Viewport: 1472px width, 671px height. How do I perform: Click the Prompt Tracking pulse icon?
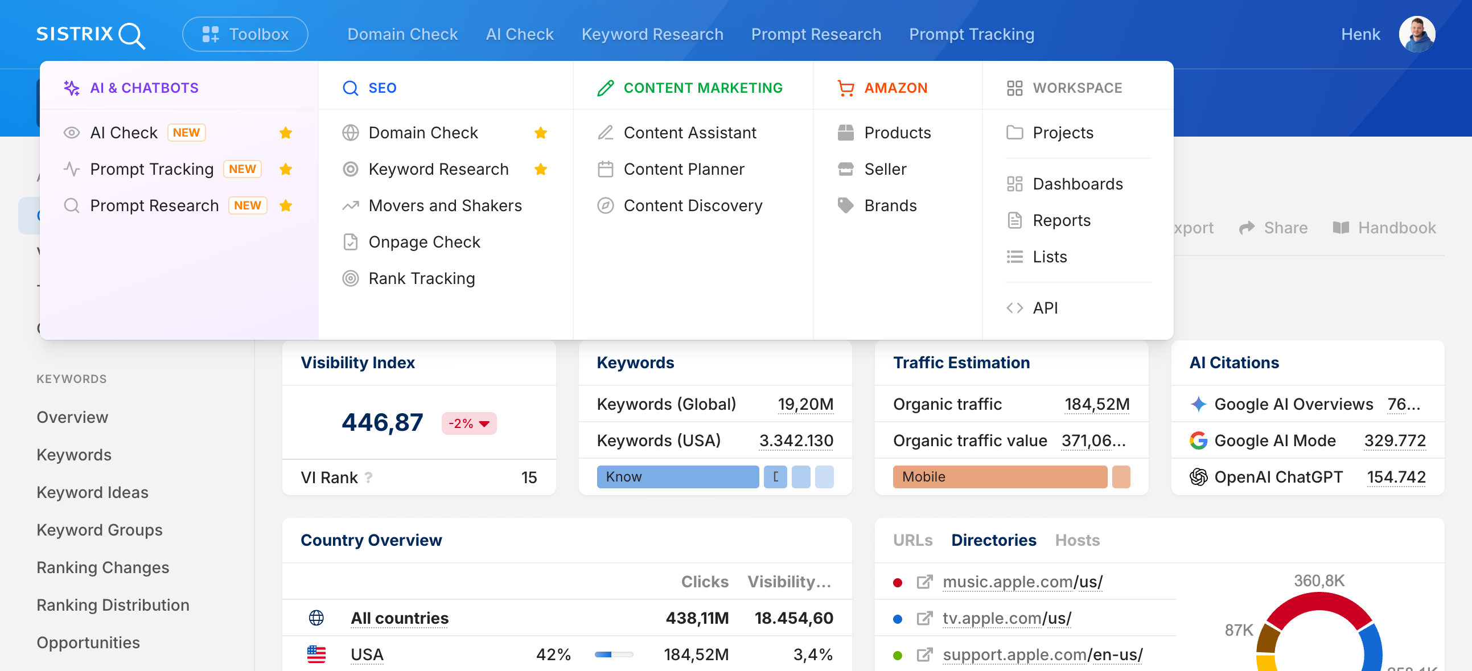click(71, 169)
